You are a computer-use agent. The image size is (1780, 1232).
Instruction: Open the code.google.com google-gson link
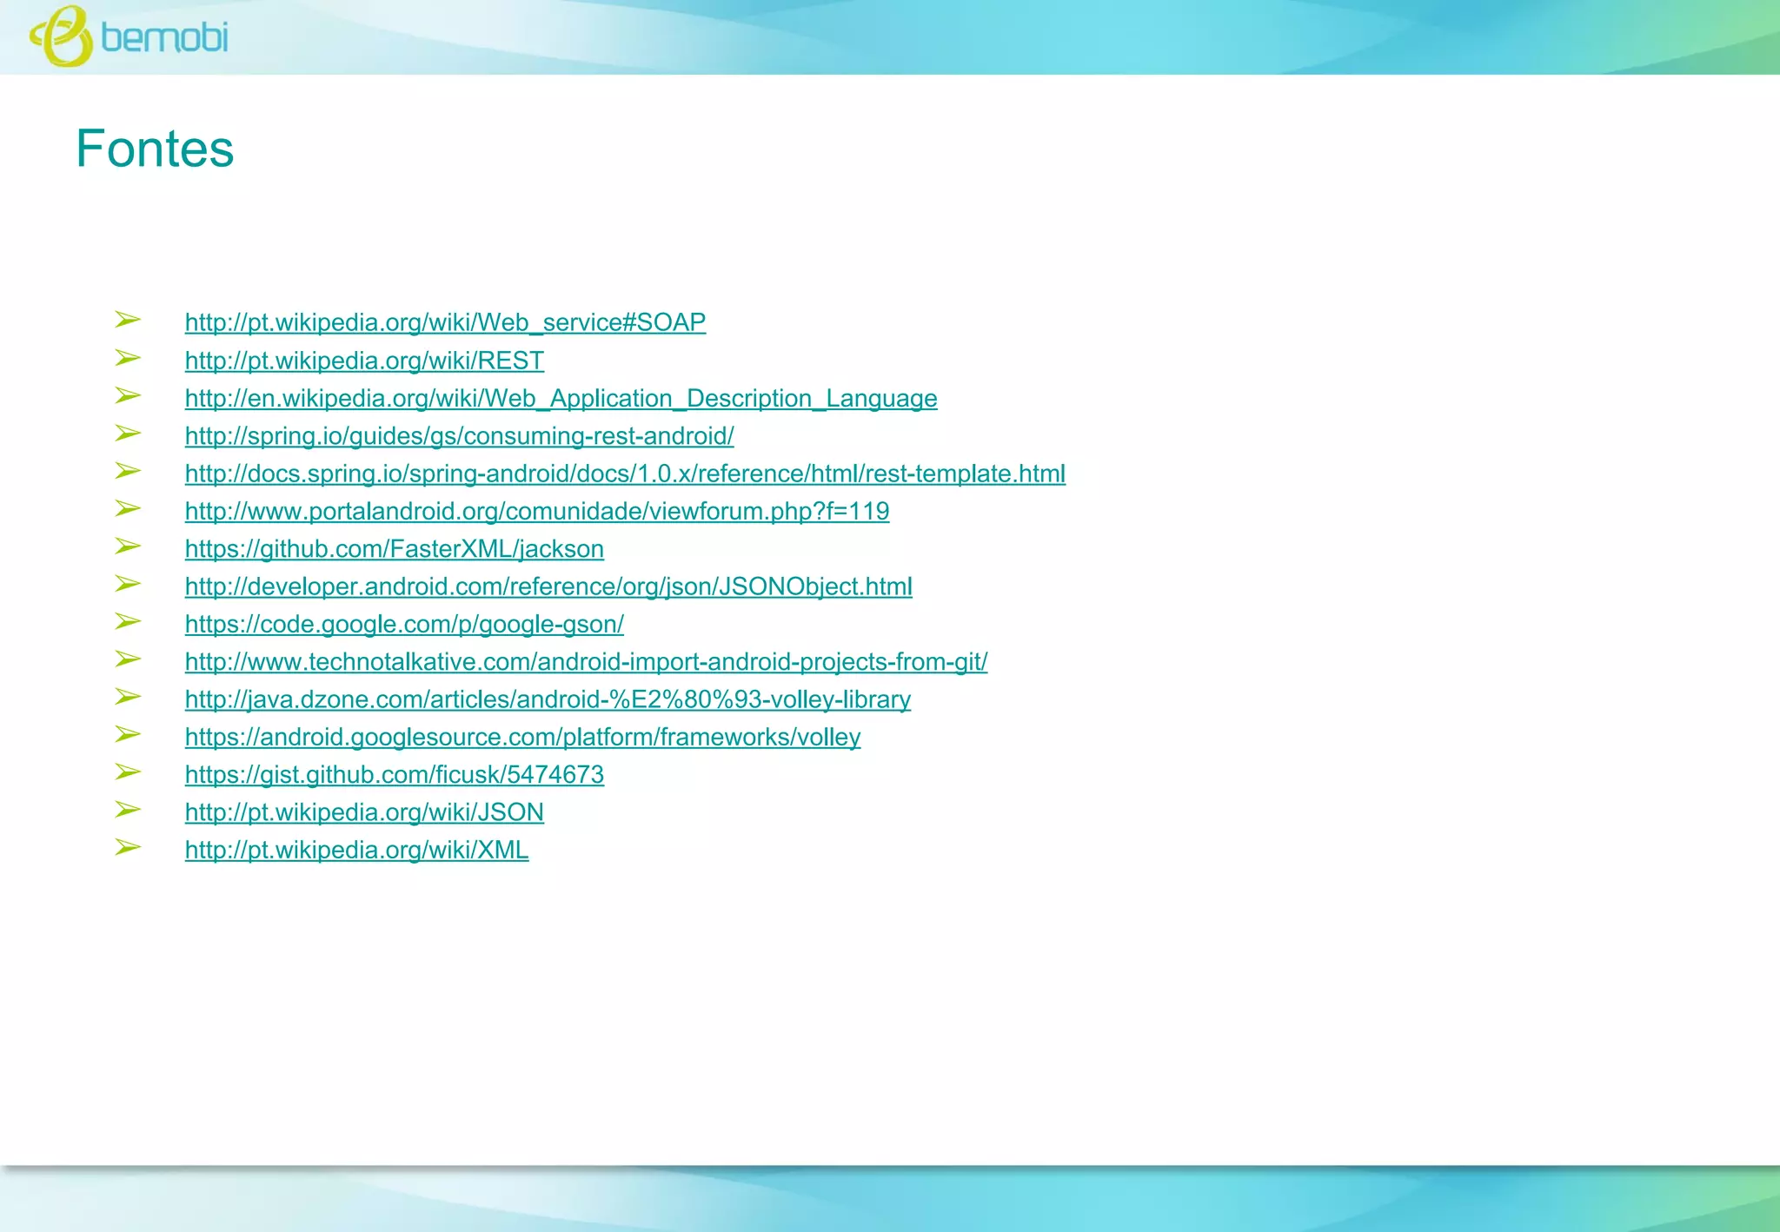404,624
